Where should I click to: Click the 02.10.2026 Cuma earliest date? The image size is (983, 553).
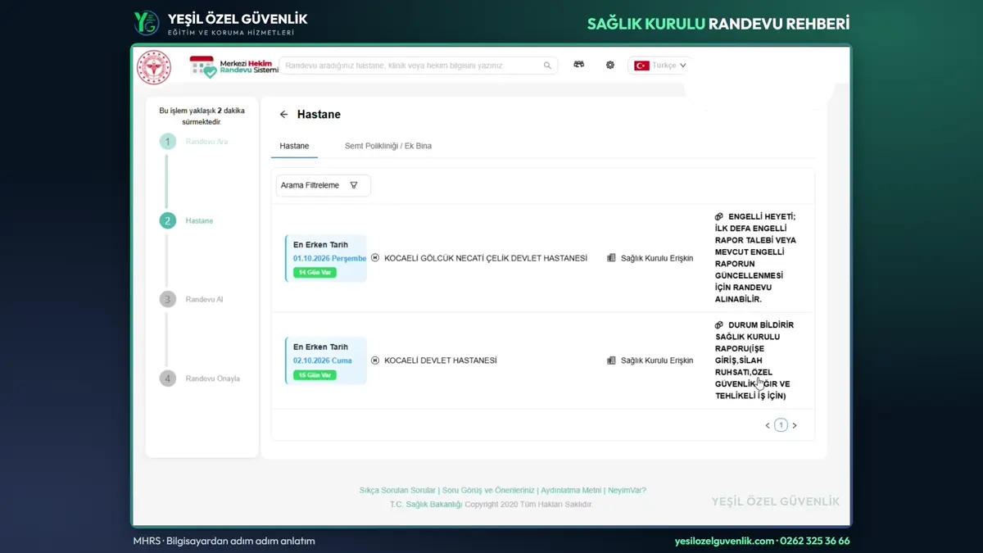[323, 360]
